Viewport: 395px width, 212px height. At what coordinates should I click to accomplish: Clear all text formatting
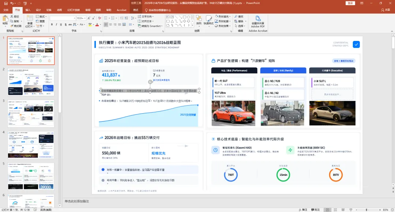(x=99, y=18)
